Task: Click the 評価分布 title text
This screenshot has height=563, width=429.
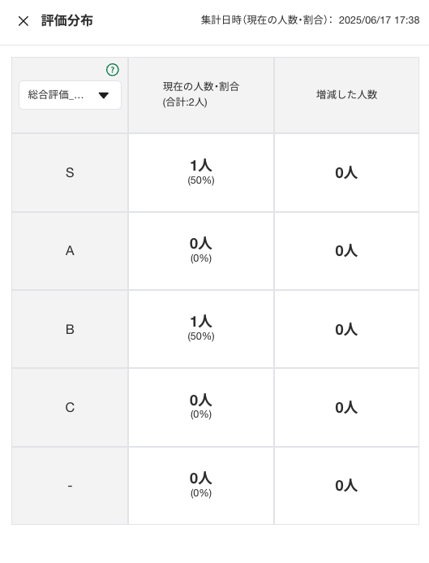Action: 67,21
